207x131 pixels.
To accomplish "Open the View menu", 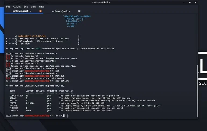I will coord(33,6).
